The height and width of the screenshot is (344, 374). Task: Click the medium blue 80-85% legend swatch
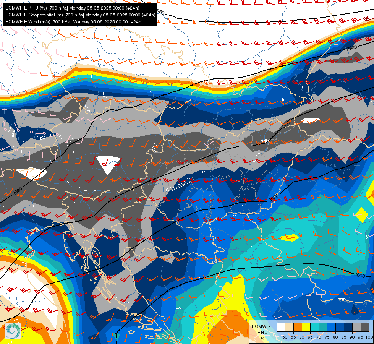(340, 327)
